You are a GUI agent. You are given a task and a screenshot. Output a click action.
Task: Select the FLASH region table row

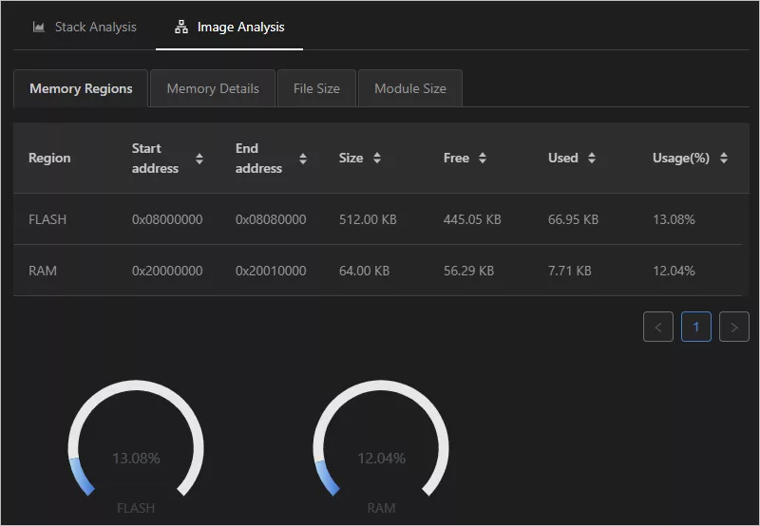click(x=377, y=219)
